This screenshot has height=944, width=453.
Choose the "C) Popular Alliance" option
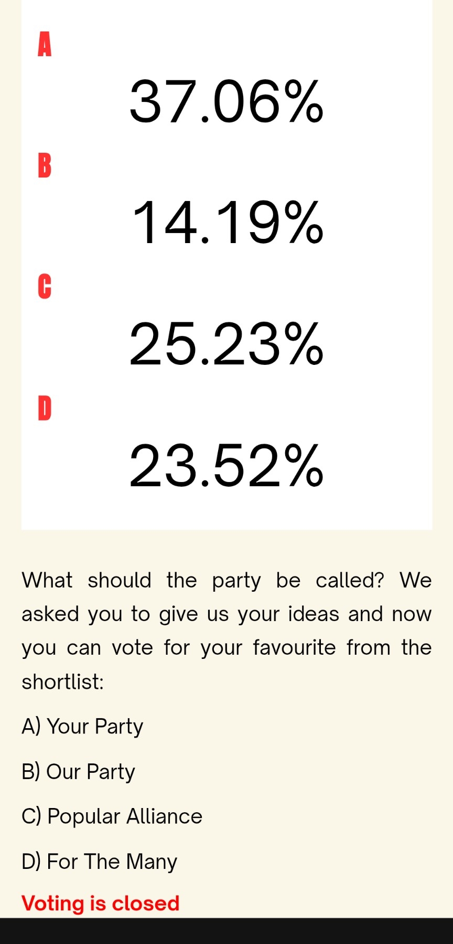pyautogui.click(x=112, y=816)
